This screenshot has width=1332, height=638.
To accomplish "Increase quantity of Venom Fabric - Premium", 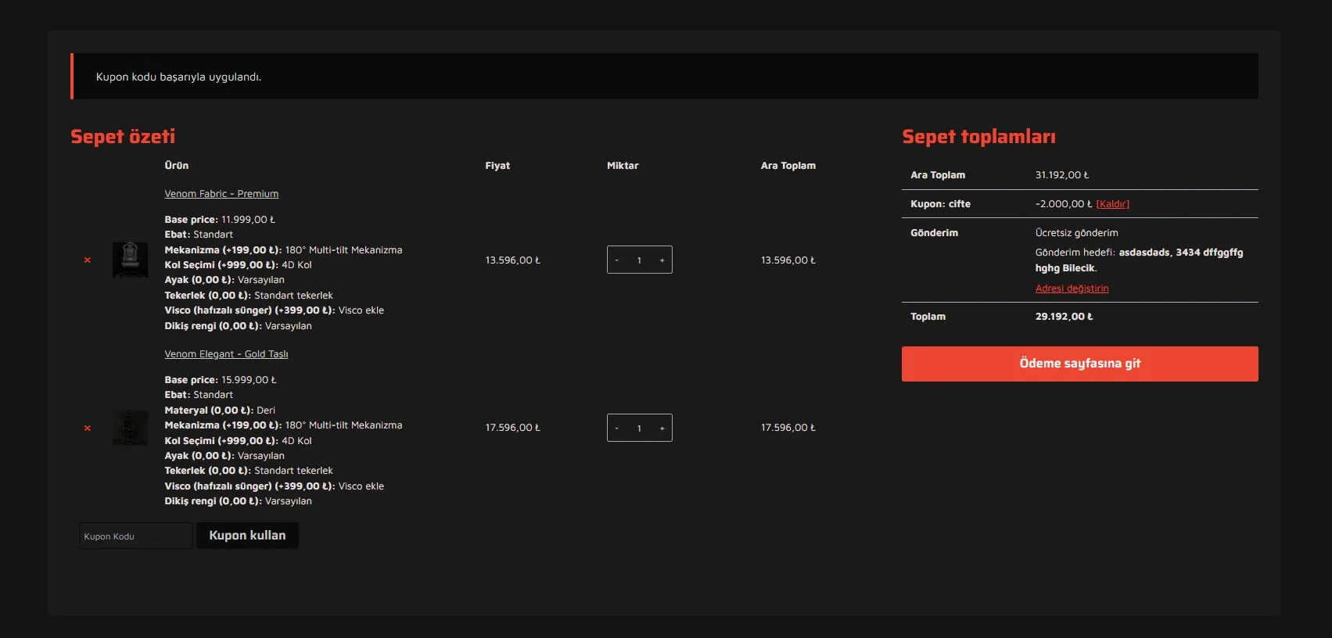I will [662, 260].
